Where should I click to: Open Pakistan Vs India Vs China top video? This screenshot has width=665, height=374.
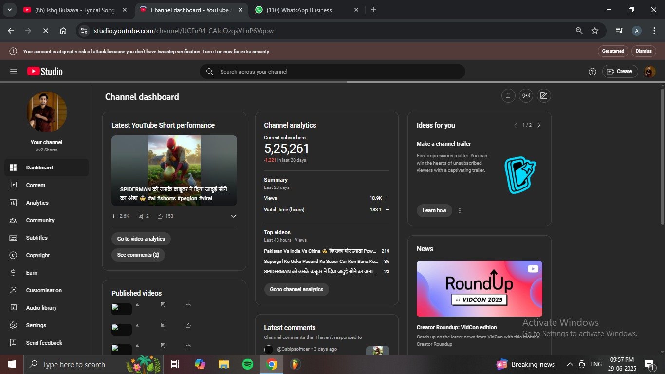(x=320, y=251)
